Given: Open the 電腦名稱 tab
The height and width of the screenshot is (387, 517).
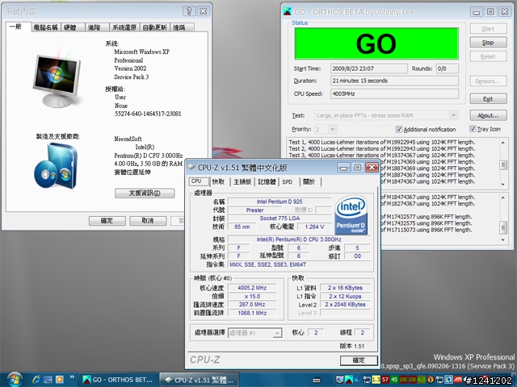Looking at the screenshot, I should (46, 27).
